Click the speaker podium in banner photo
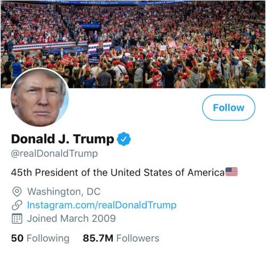266x254 pixels. point(101,43)
